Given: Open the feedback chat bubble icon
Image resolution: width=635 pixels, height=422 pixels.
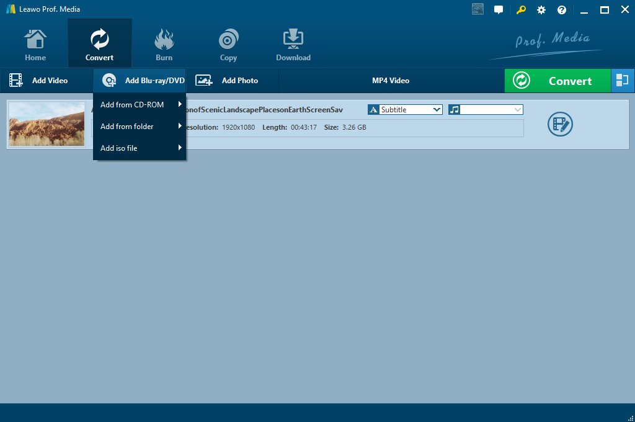Looking at the screenshot, I should [499, 10].
